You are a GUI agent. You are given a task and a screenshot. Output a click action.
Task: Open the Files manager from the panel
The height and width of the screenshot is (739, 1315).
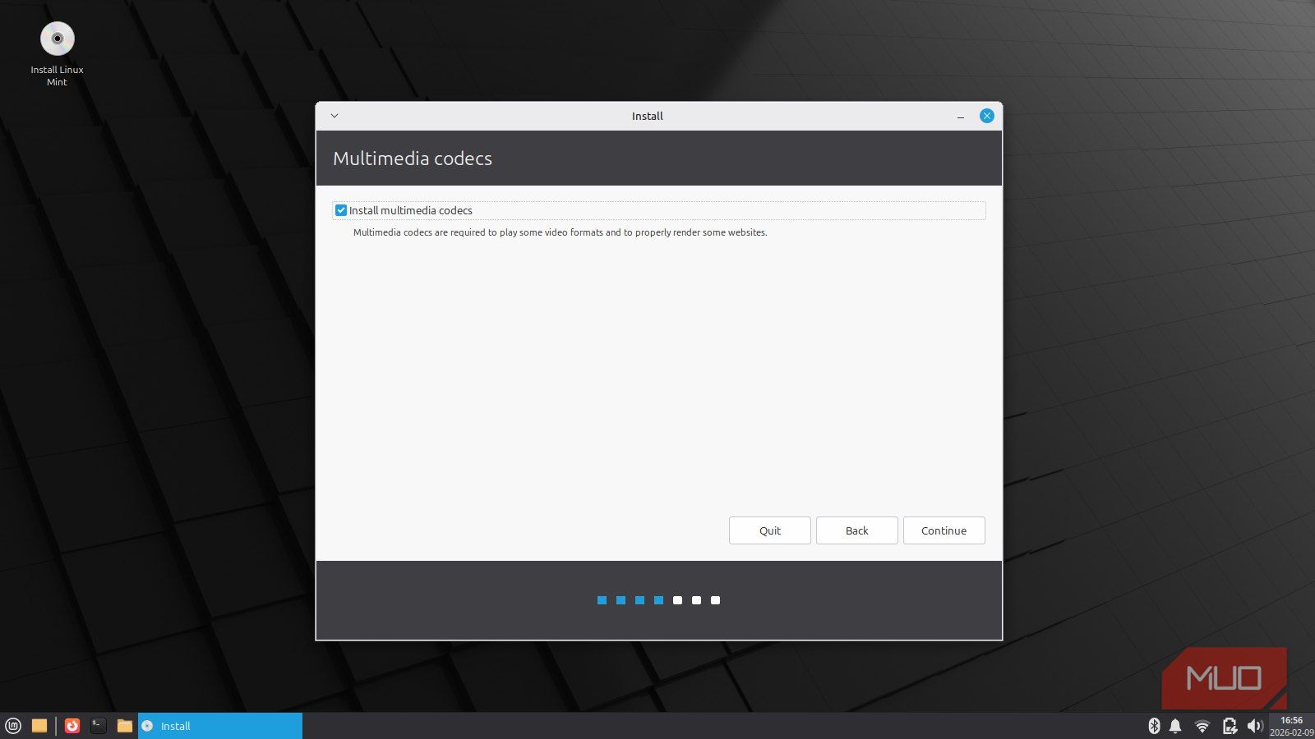pos(125,726)
